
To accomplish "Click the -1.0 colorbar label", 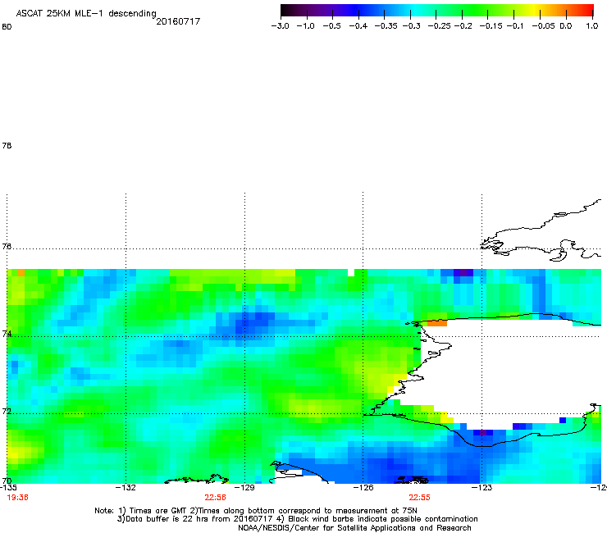I will 306,26.
